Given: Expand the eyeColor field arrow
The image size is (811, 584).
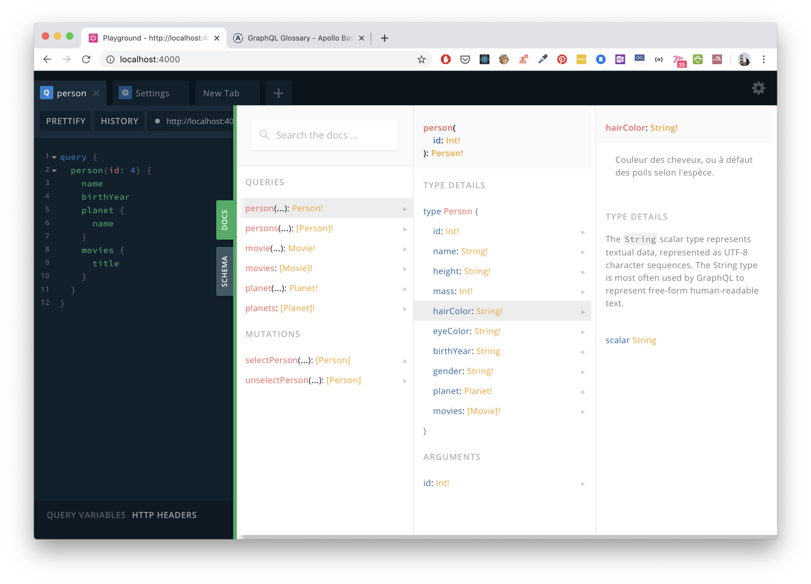Looking at the screenshot, I should tap(583, 332).
